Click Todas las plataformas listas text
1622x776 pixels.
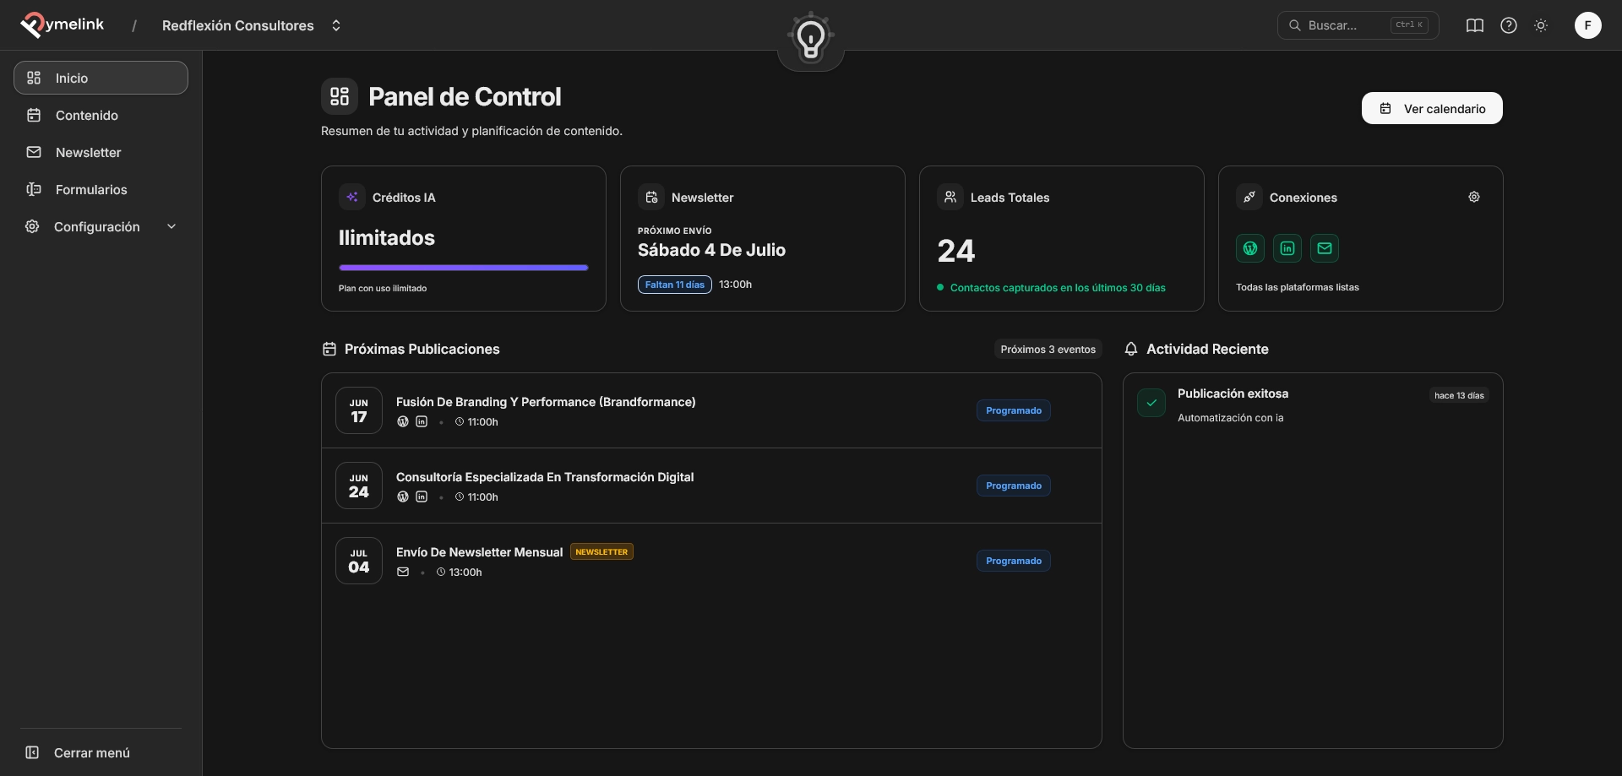(1298, 287)
